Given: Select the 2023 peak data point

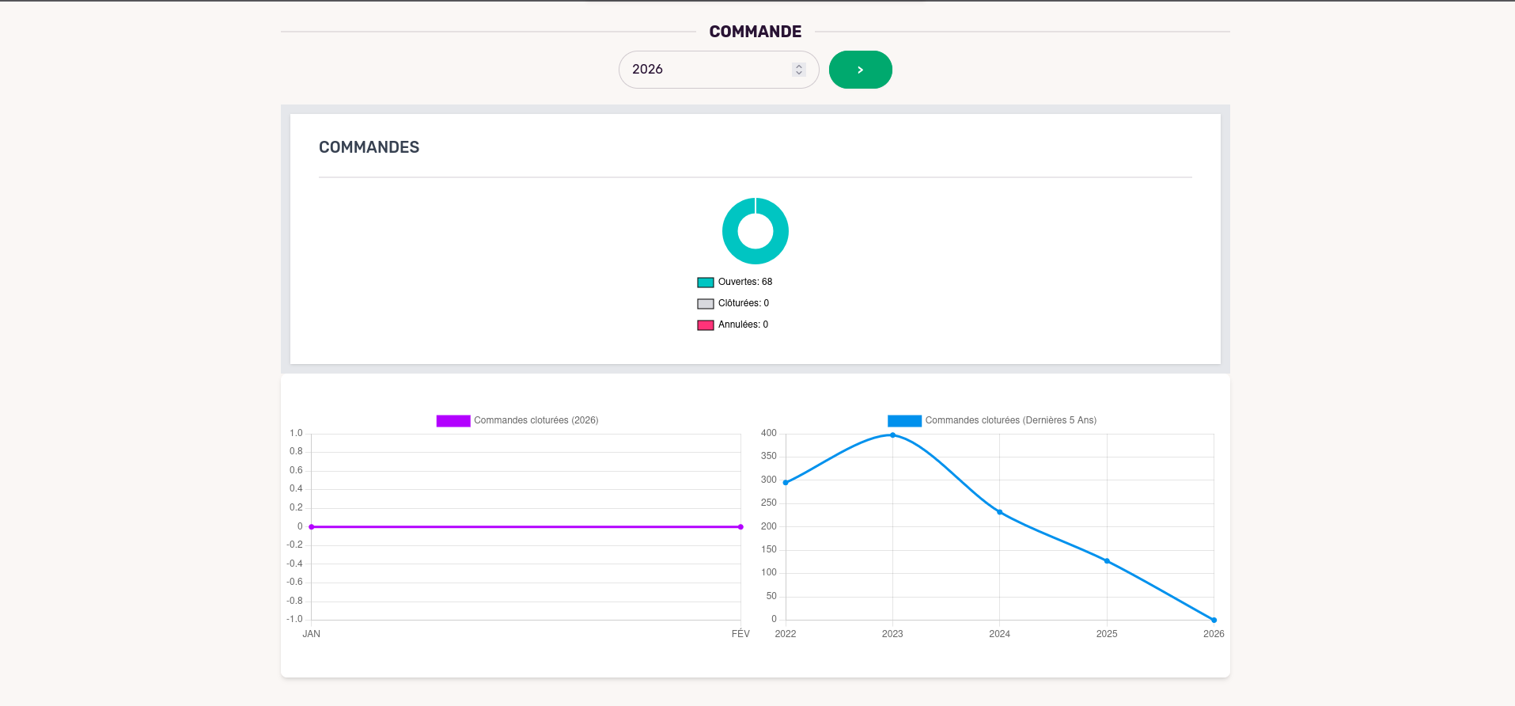Looking at the screenshot, I should [x=892, y=435].
